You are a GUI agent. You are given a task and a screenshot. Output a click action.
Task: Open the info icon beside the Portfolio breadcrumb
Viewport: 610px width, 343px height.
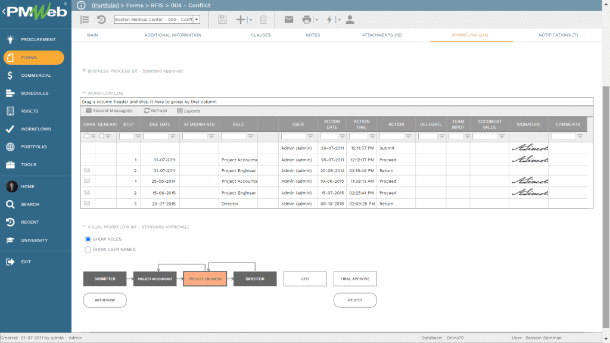[x=81, y=5]
